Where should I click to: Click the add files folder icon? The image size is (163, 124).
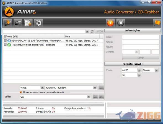point(7,23)
